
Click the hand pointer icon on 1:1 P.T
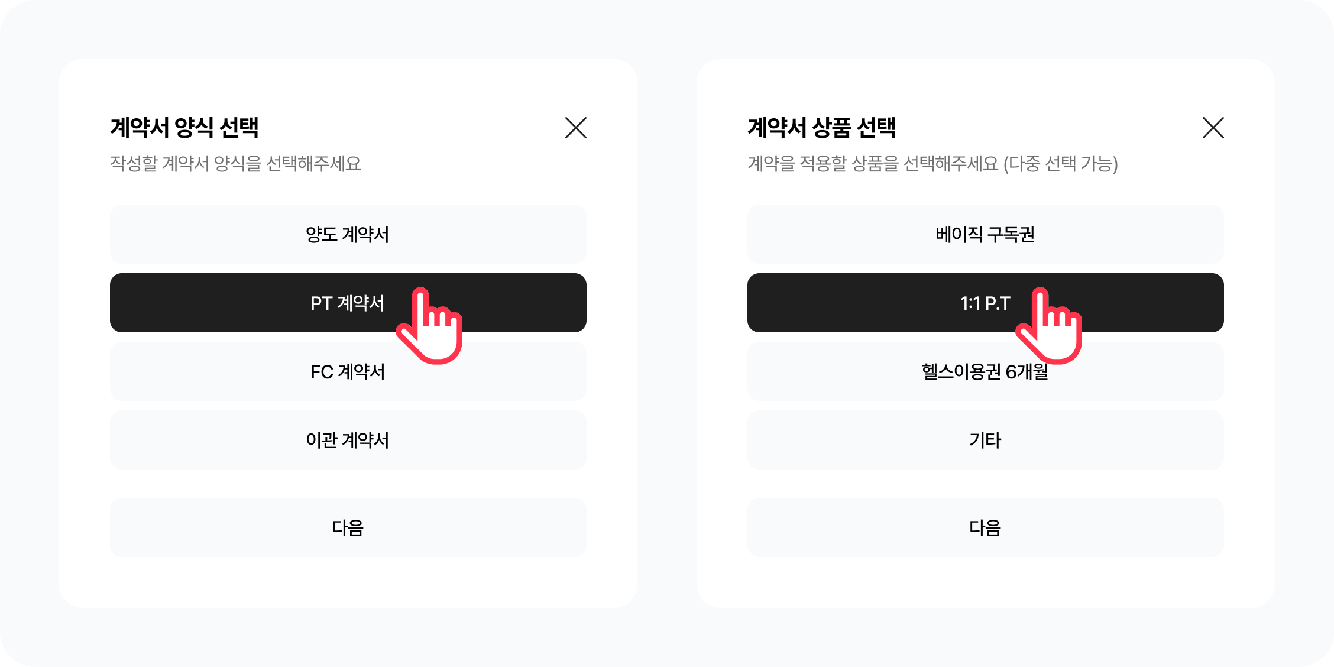(x=1052, y=327)
